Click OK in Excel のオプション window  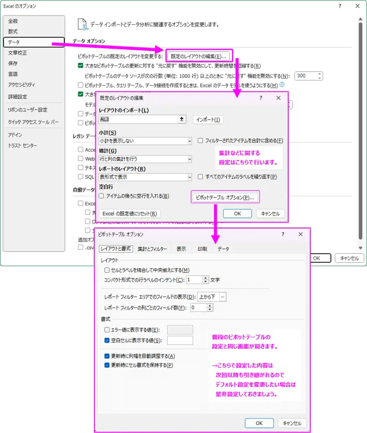[x=320, y=258]
